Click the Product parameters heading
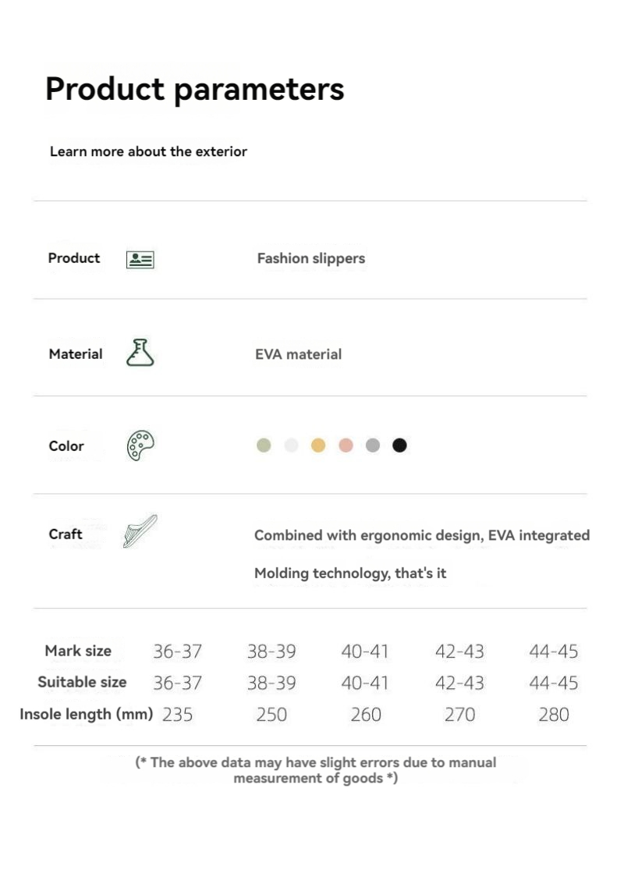Image resolution: width=624 pixels, height=870 pixels. [x=194, y=89]
